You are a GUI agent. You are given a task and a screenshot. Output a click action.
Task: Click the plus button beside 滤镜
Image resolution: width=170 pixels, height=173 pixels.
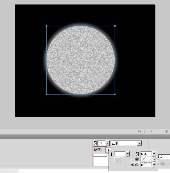click(x=108, y=150)
